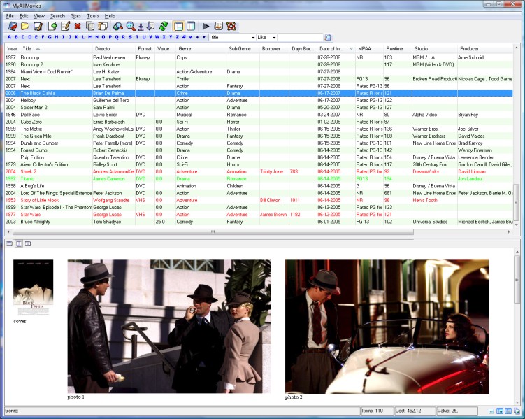525x419 pixels.
Task: Select the 'Bruce Almighty' row
Action: click(x=259, y=222)
